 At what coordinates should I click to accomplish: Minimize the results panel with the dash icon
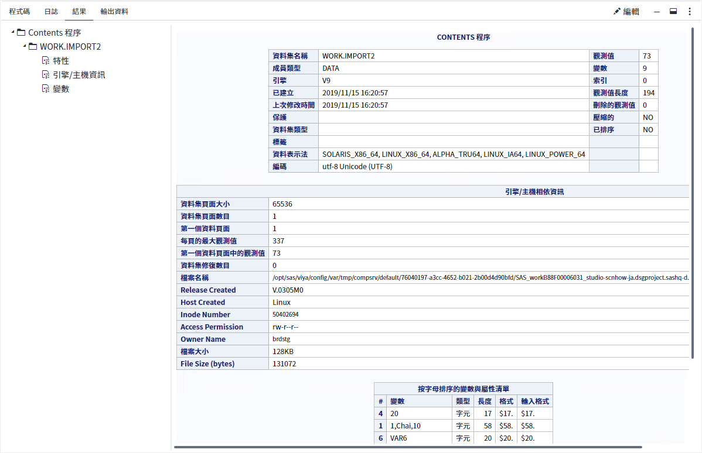(x=657, y=12)
